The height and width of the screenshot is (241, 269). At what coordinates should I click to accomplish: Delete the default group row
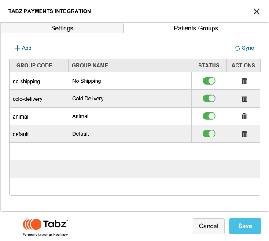click(x=244, y=134)
